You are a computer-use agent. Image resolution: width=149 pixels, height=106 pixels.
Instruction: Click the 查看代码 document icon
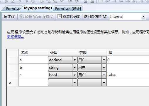coord(59,16)
